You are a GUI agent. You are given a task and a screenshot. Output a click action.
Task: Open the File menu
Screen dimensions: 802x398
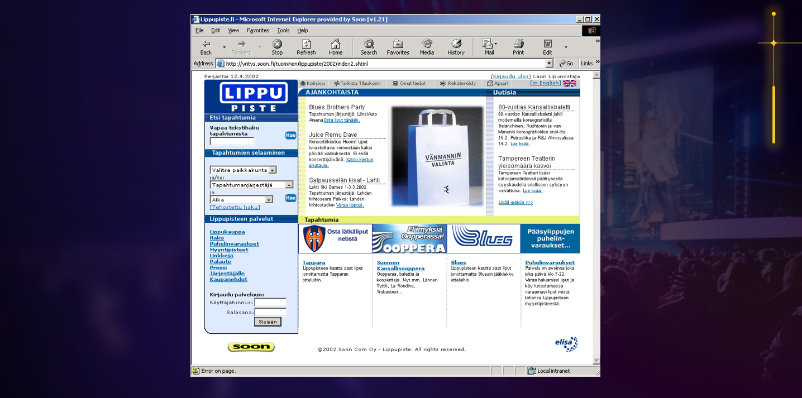pyautogui.click(x=199, y=31)
